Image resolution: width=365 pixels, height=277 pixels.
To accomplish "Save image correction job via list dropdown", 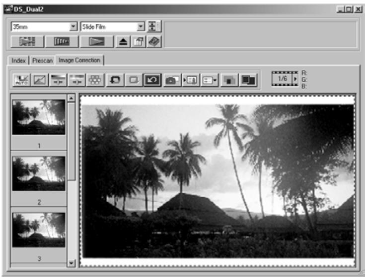I will [210, 80].
